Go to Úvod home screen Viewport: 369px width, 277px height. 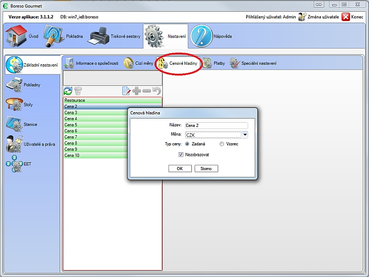point(23,36)
